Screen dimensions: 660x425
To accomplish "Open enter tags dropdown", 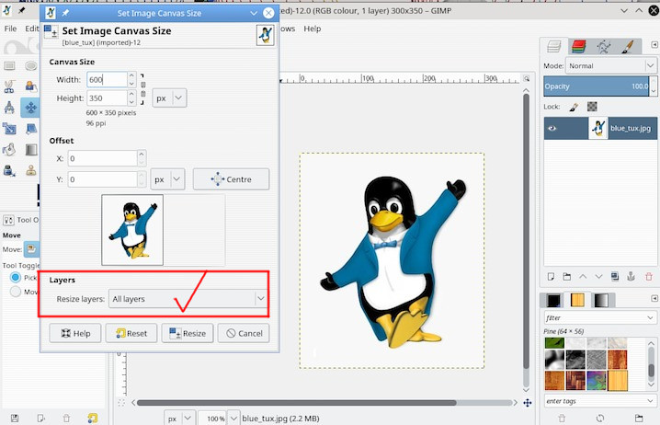I will pyautogui.click(x=600, y=401).
